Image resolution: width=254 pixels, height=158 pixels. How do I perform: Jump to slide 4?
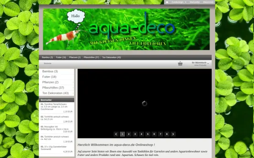(141, 134)
